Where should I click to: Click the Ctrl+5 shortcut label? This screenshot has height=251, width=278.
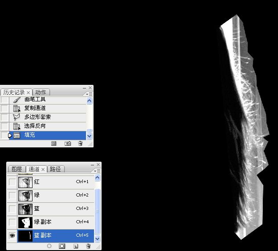click(82, 235)
